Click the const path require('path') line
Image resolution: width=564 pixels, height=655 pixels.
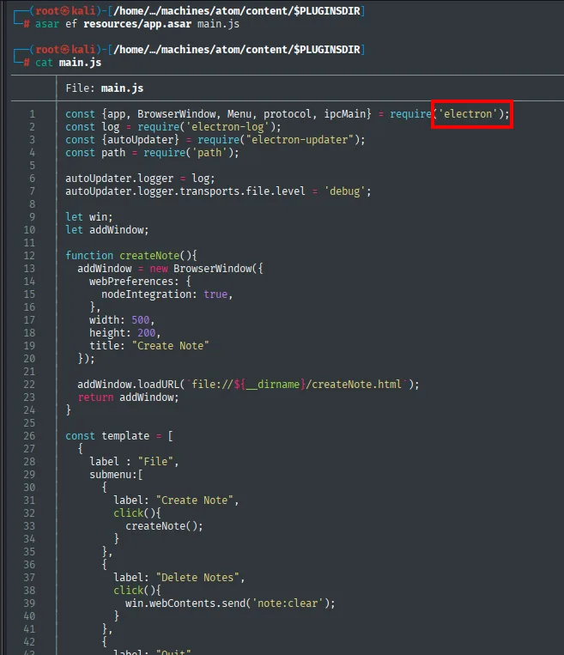(x=152, y=153)
